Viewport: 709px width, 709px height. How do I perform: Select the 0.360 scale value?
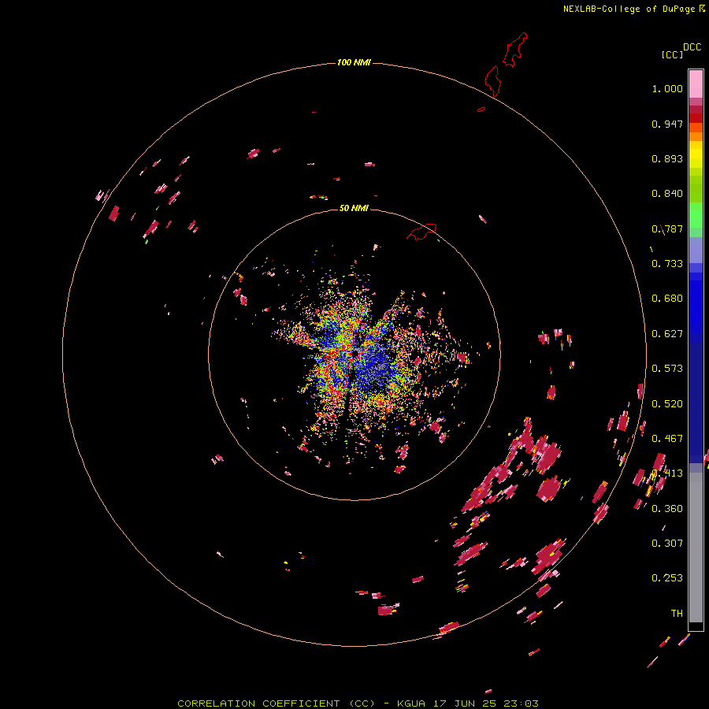point(667,509)
